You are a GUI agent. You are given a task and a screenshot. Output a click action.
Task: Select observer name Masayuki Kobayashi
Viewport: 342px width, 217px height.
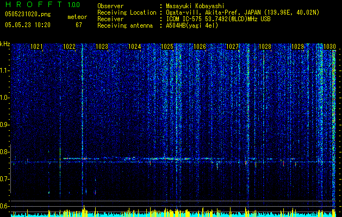tap(195, 6)
